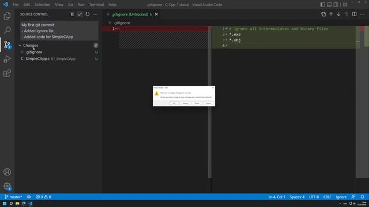Select the .gitignore (Untracked) editor tab
This screenshot has width=369, height=207.
132,14
